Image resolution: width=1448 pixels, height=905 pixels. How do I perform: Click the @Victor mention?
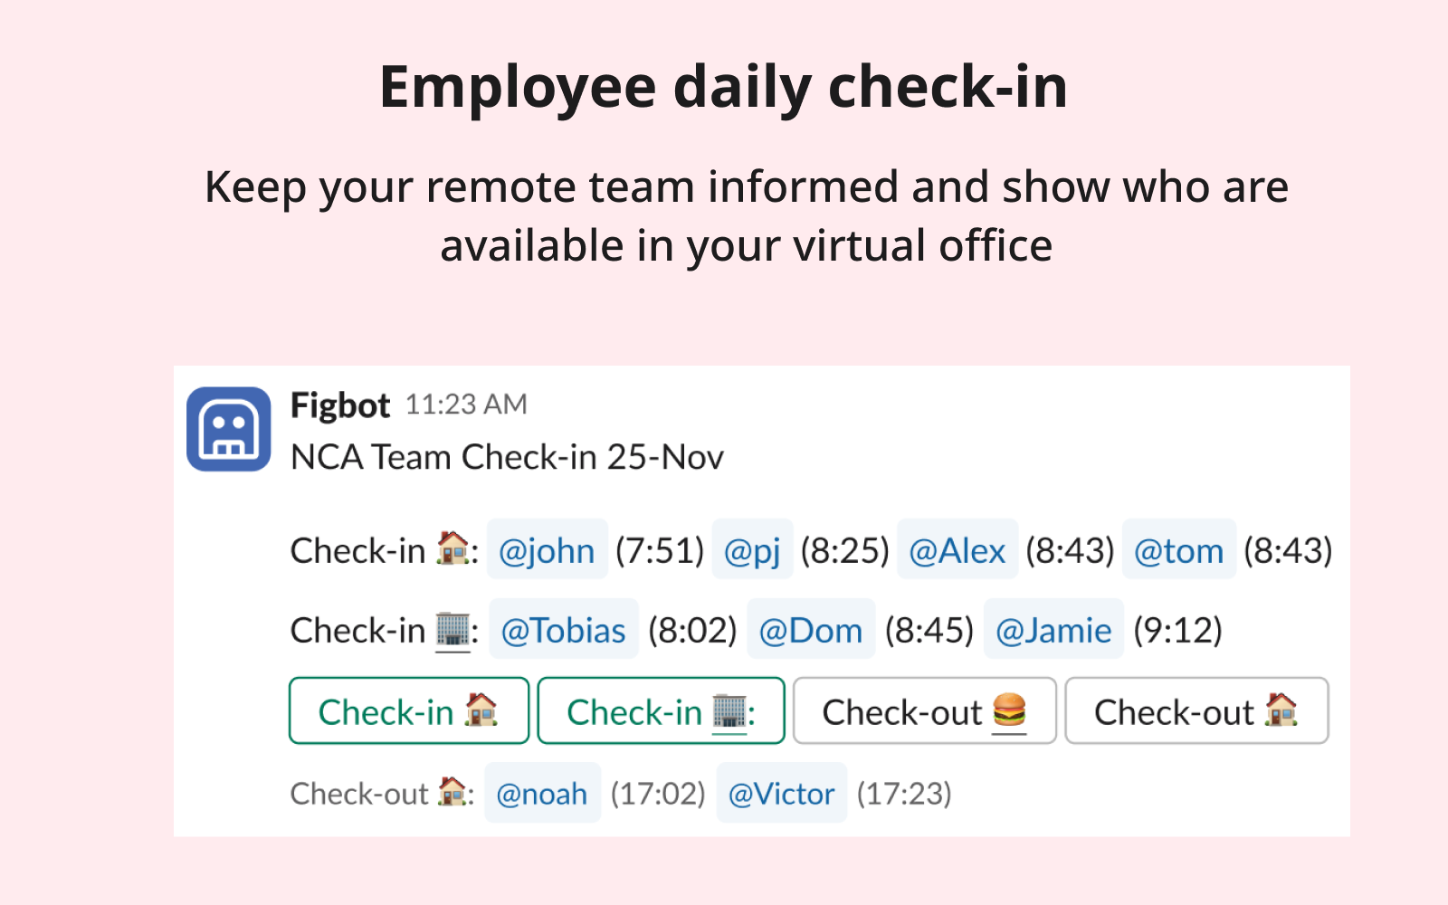(x=781, y=794)
